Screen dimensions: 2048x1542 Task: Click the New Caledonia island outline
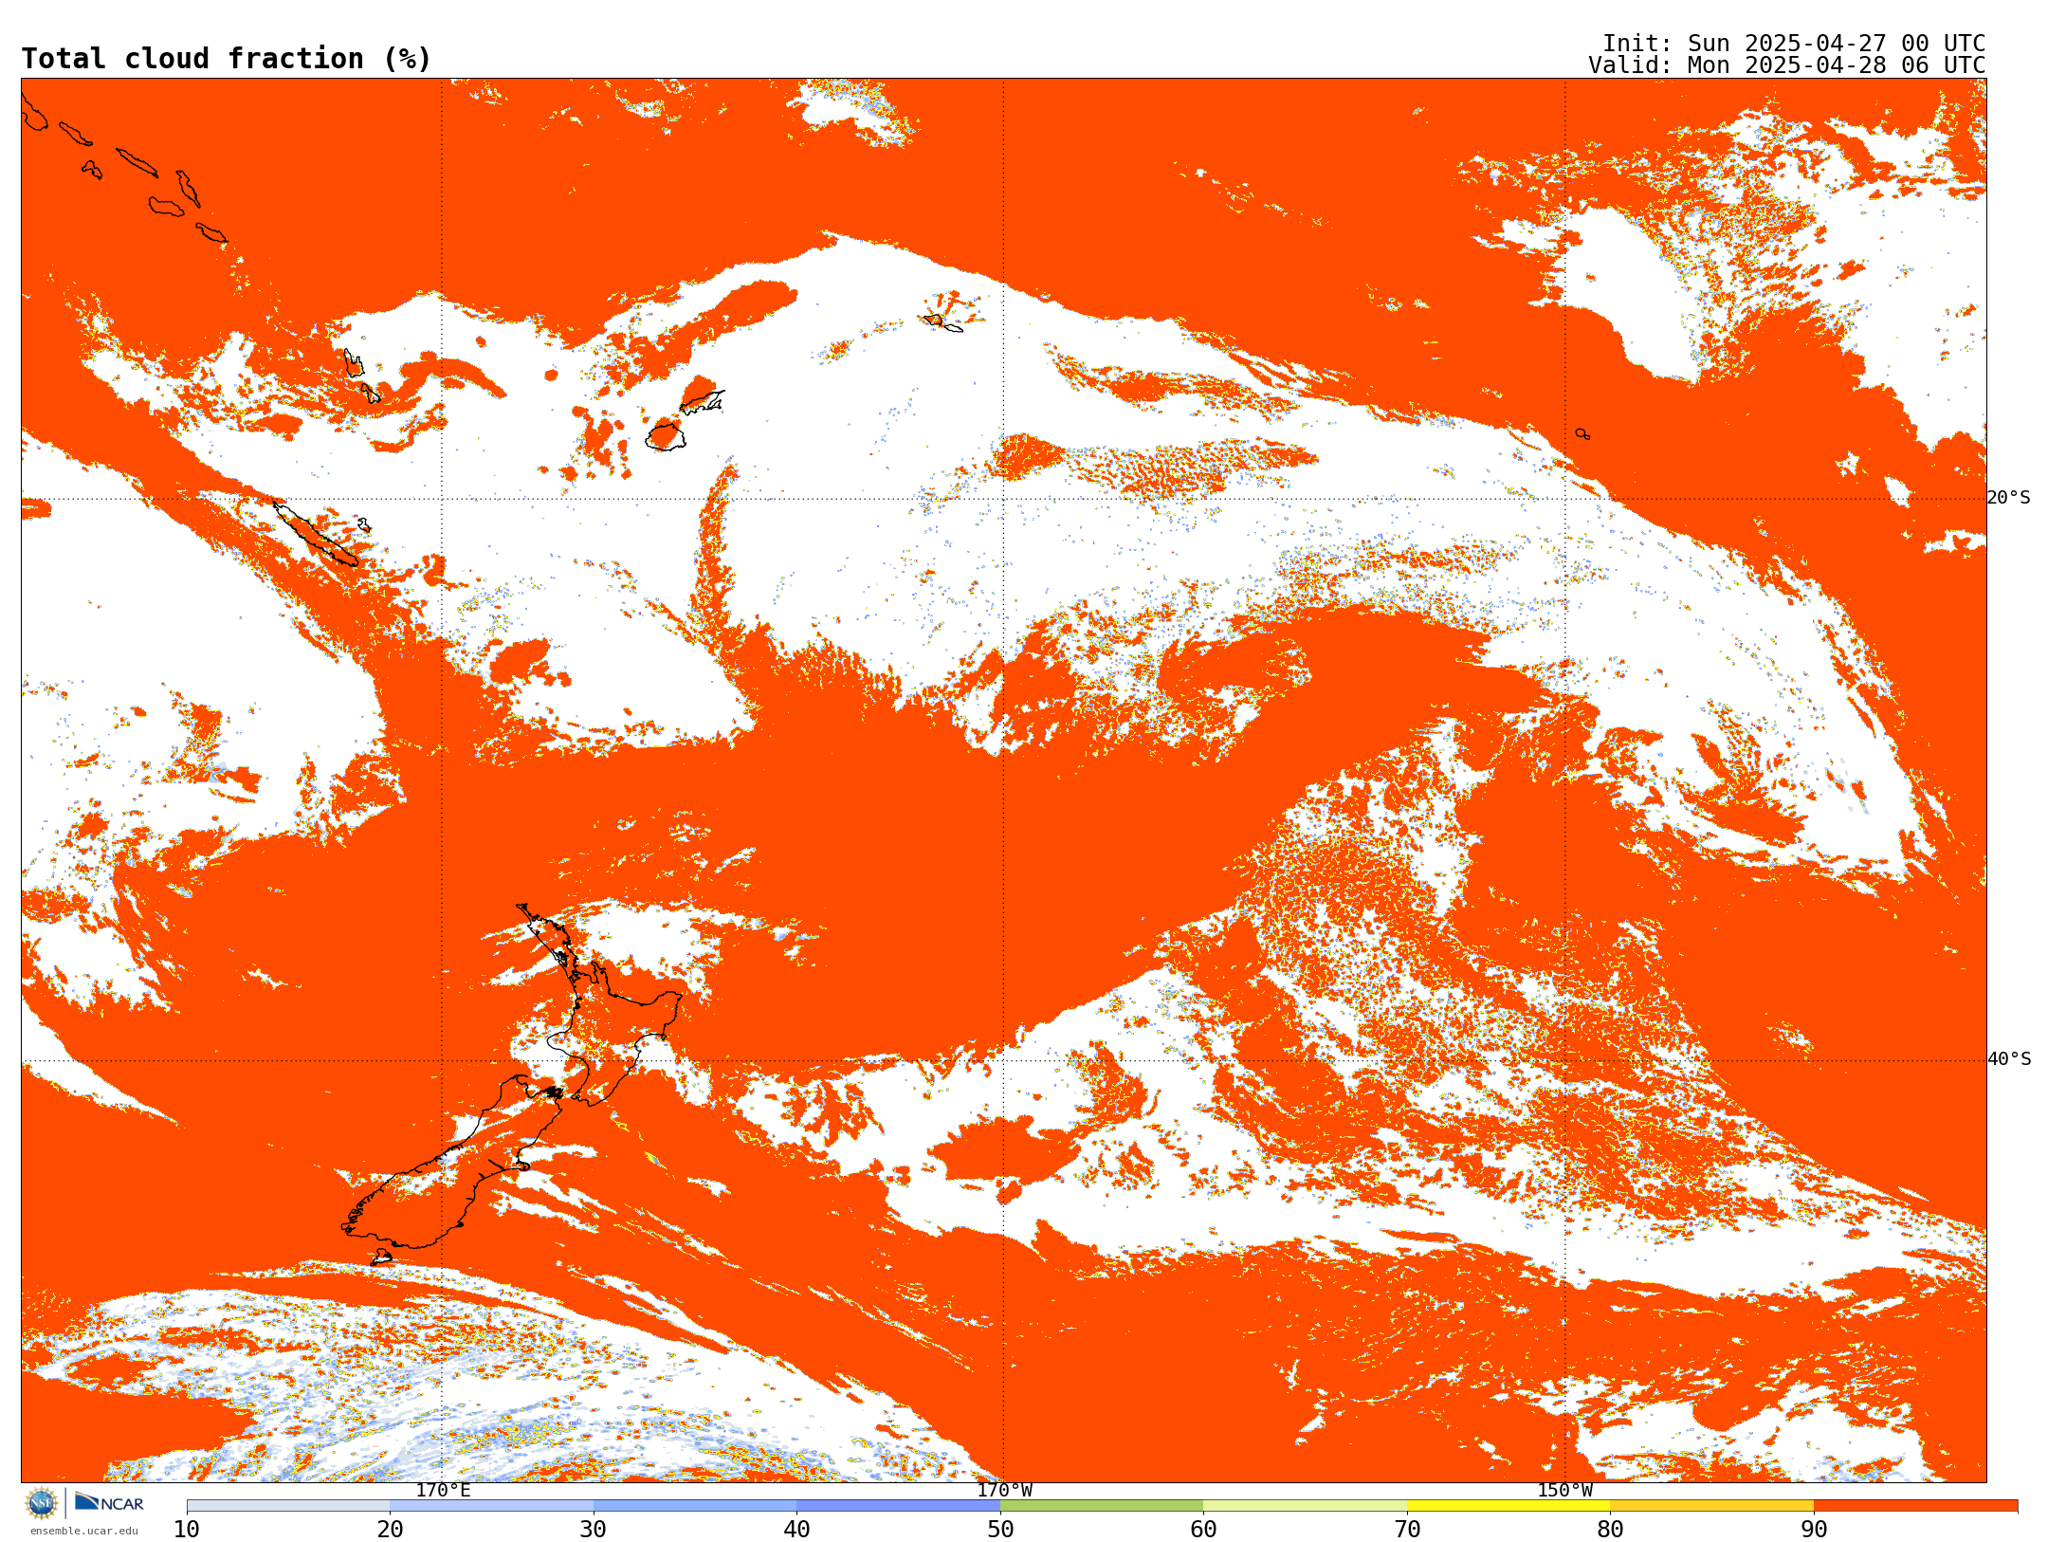[316, 534]
